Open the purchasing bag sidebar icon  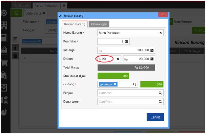(4, 75)
